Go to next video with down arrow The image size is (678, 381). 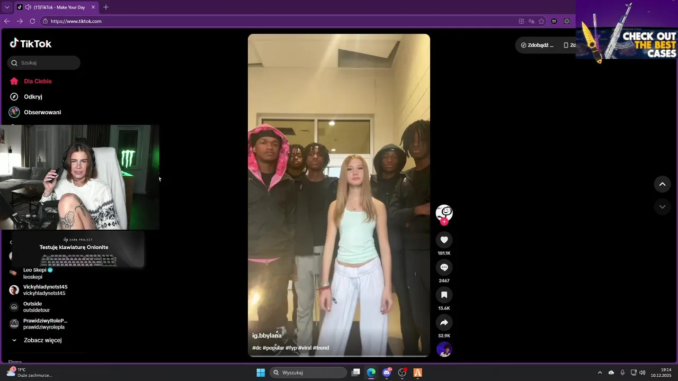coord(662,207)
